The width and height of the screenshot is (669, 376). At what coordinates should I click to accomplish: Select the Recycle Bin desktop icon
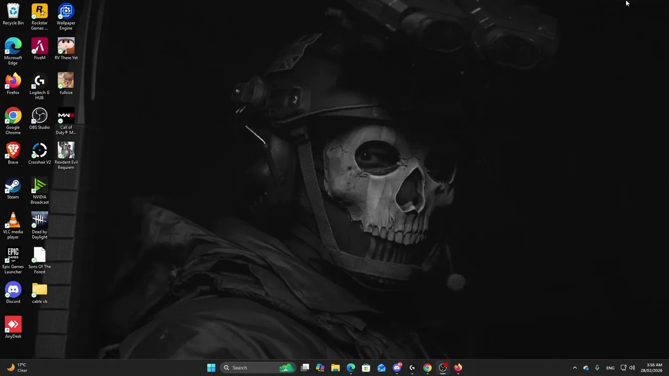pyautogui.click(x=13, y=15)
